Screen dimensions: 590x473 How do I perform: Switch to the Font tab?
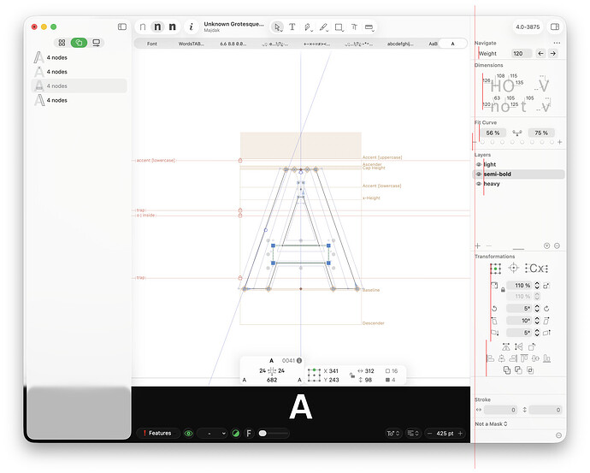click(152, 44)
